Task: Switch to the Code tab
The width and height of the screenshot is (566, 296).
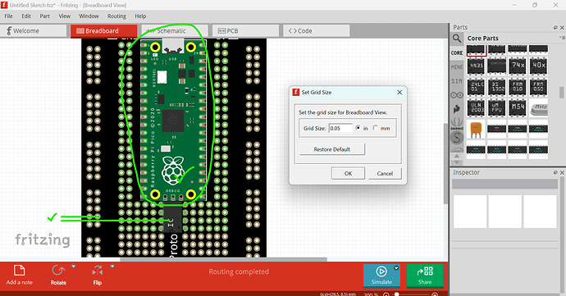Action: tap(316, 31)
